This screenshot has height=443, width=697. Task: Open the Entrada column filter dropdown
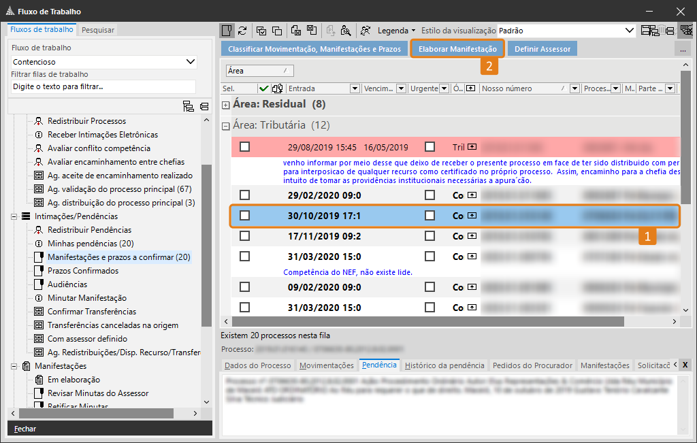coord(355,88)
